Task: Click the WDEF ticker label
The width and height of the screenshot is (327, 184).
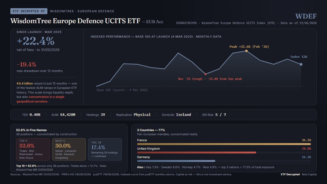Action: click(306, 16)
